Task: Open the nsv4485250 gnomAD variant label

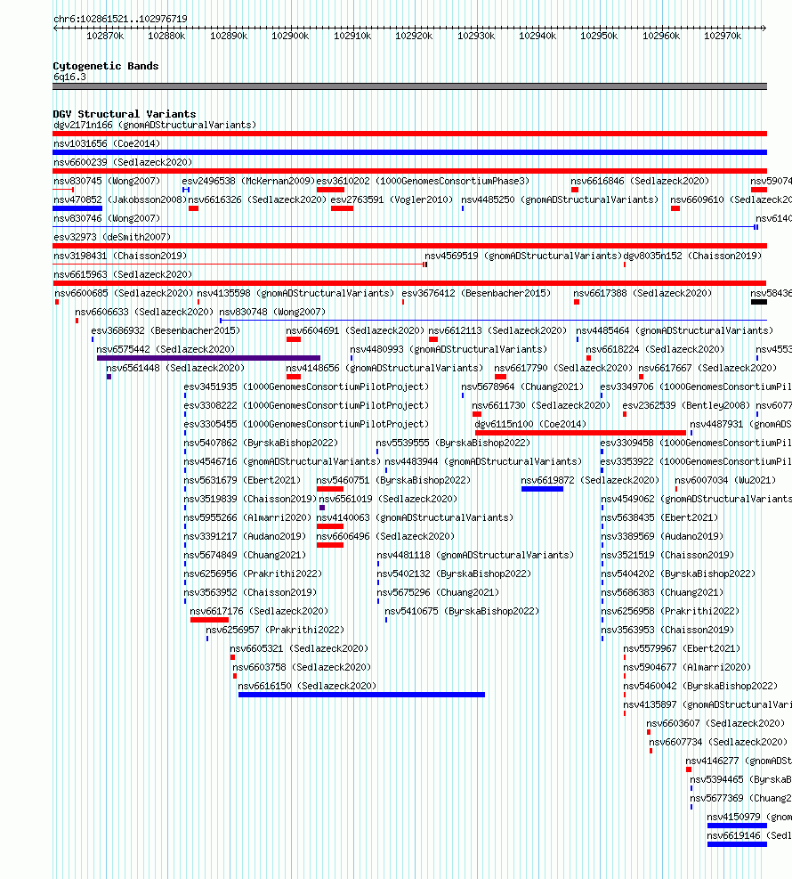Action: pyautogui.click(x=560, y=199)
